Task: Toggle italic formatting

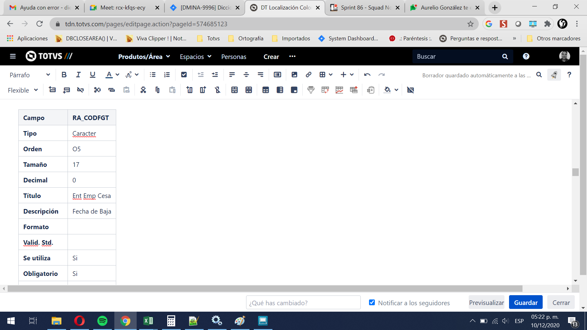Action: [78, 75]
